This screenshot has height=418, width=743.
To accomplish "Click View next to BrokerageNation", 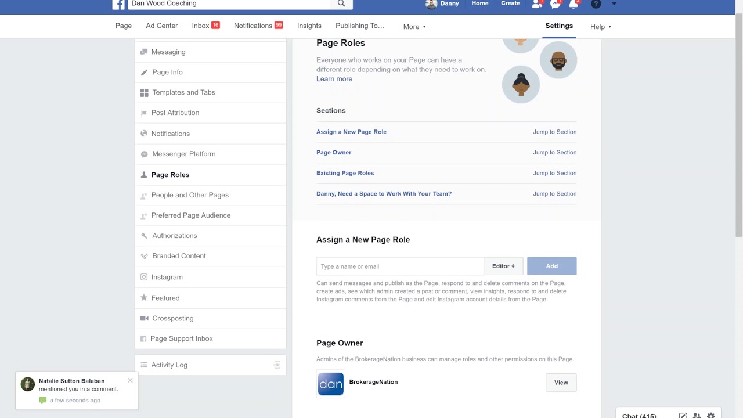I will coord(561,383).
